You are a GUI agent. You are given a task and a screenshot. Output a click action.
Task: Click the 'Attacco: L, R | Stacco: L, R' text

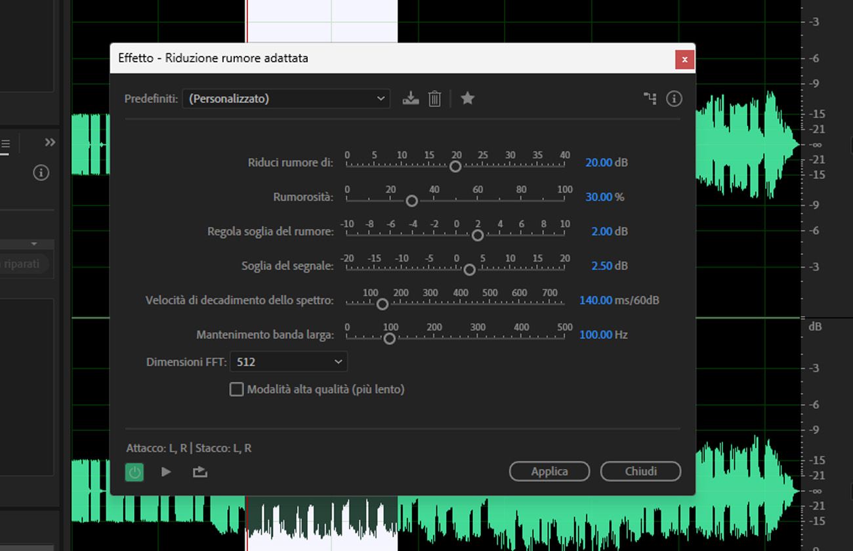pyautogui.click(x=189, y=449)
